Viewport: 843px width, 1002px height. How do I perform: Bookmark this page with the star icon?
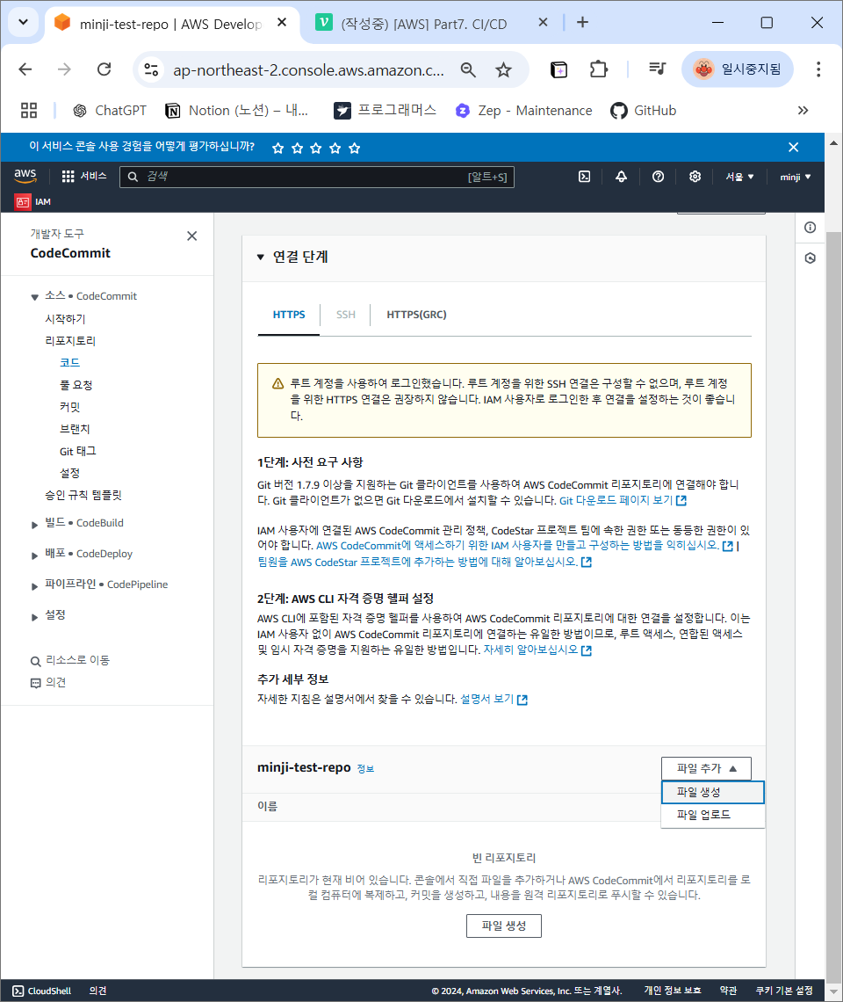503,69
